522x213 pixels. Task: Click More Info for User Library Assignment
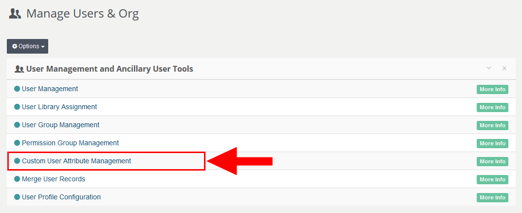492,107
